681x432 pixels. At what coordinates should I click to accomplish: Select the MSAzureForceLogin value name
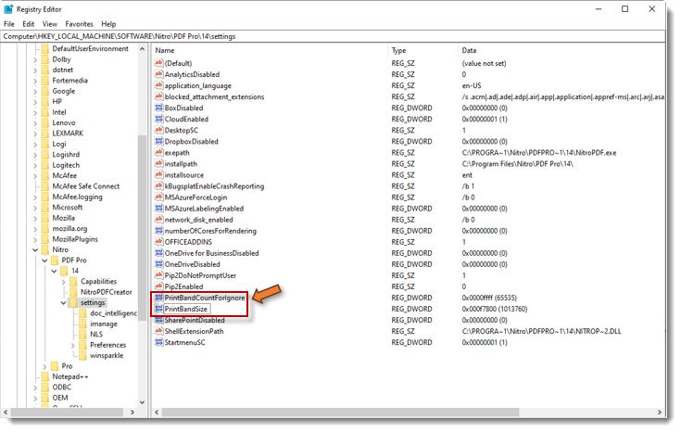click(x=195, y=197)
